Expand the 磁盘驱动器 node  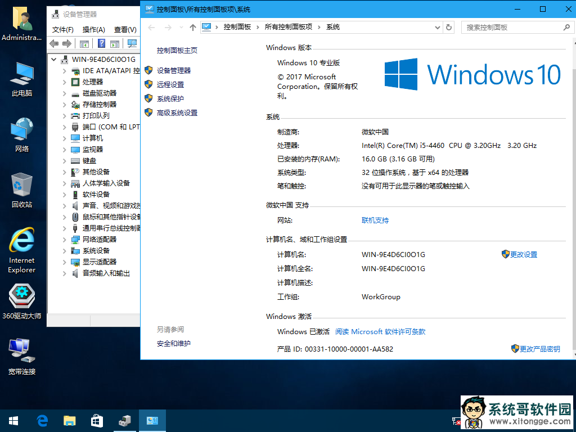65,93
